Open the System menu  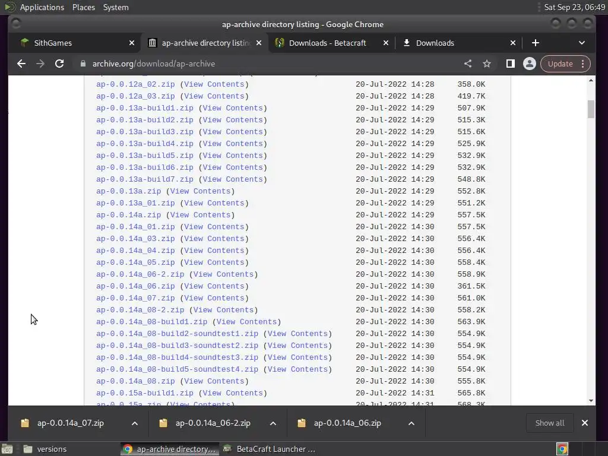click(x=116, y=7)
